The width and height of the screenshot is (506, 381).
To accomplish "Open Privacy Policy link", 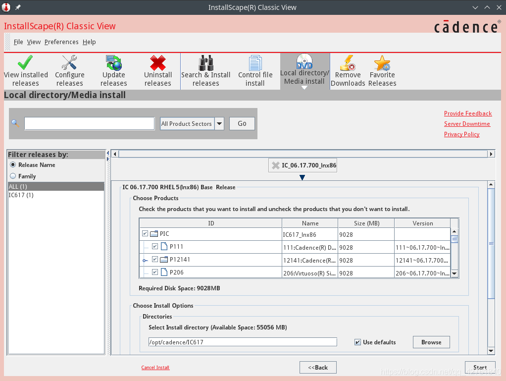I will point(462,134).
